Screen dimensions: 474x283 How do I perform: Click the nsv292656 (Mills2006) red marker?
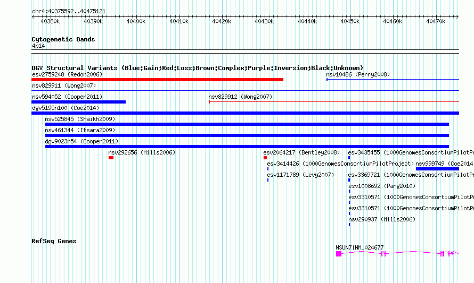(x=111, y=158)
